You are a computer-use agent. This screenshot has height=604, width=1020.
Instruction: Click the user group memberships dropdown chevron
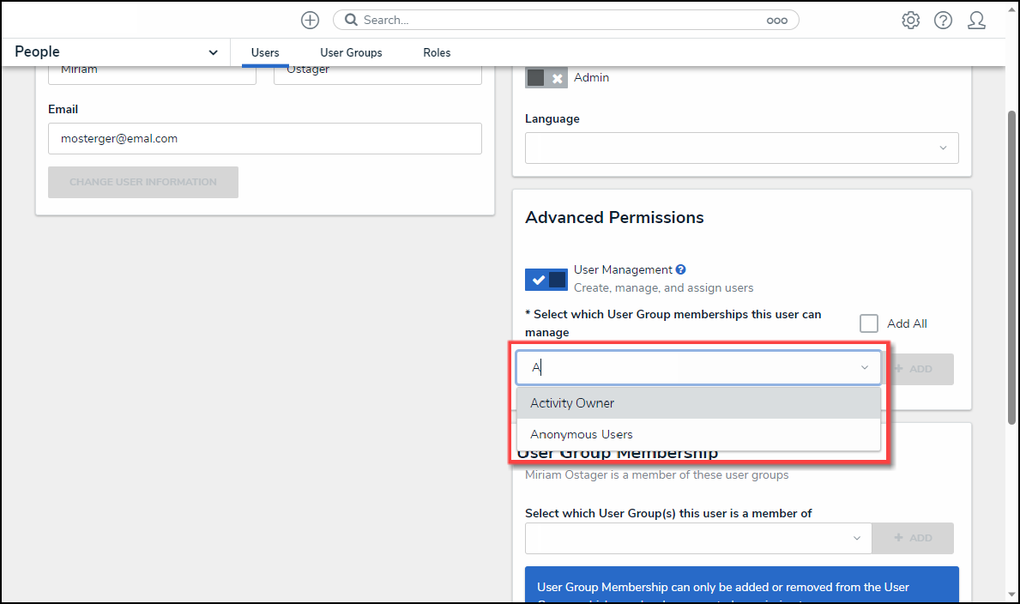[x=865, y=368]
